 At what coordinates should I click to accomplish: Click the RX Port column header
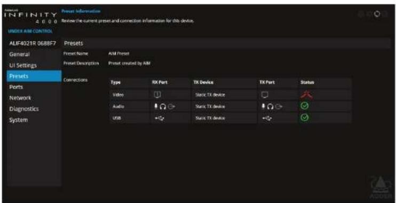(160, 83)
